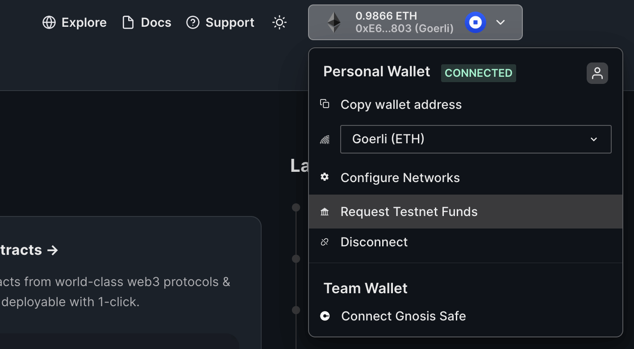Click the blue wallet avatar in the header
634x349 pixels.
coord(475,21)
